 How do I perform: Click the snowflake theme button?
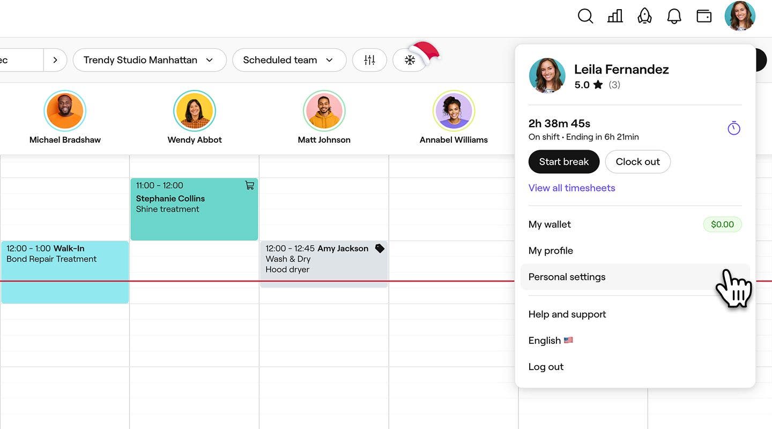coord(410,60)
